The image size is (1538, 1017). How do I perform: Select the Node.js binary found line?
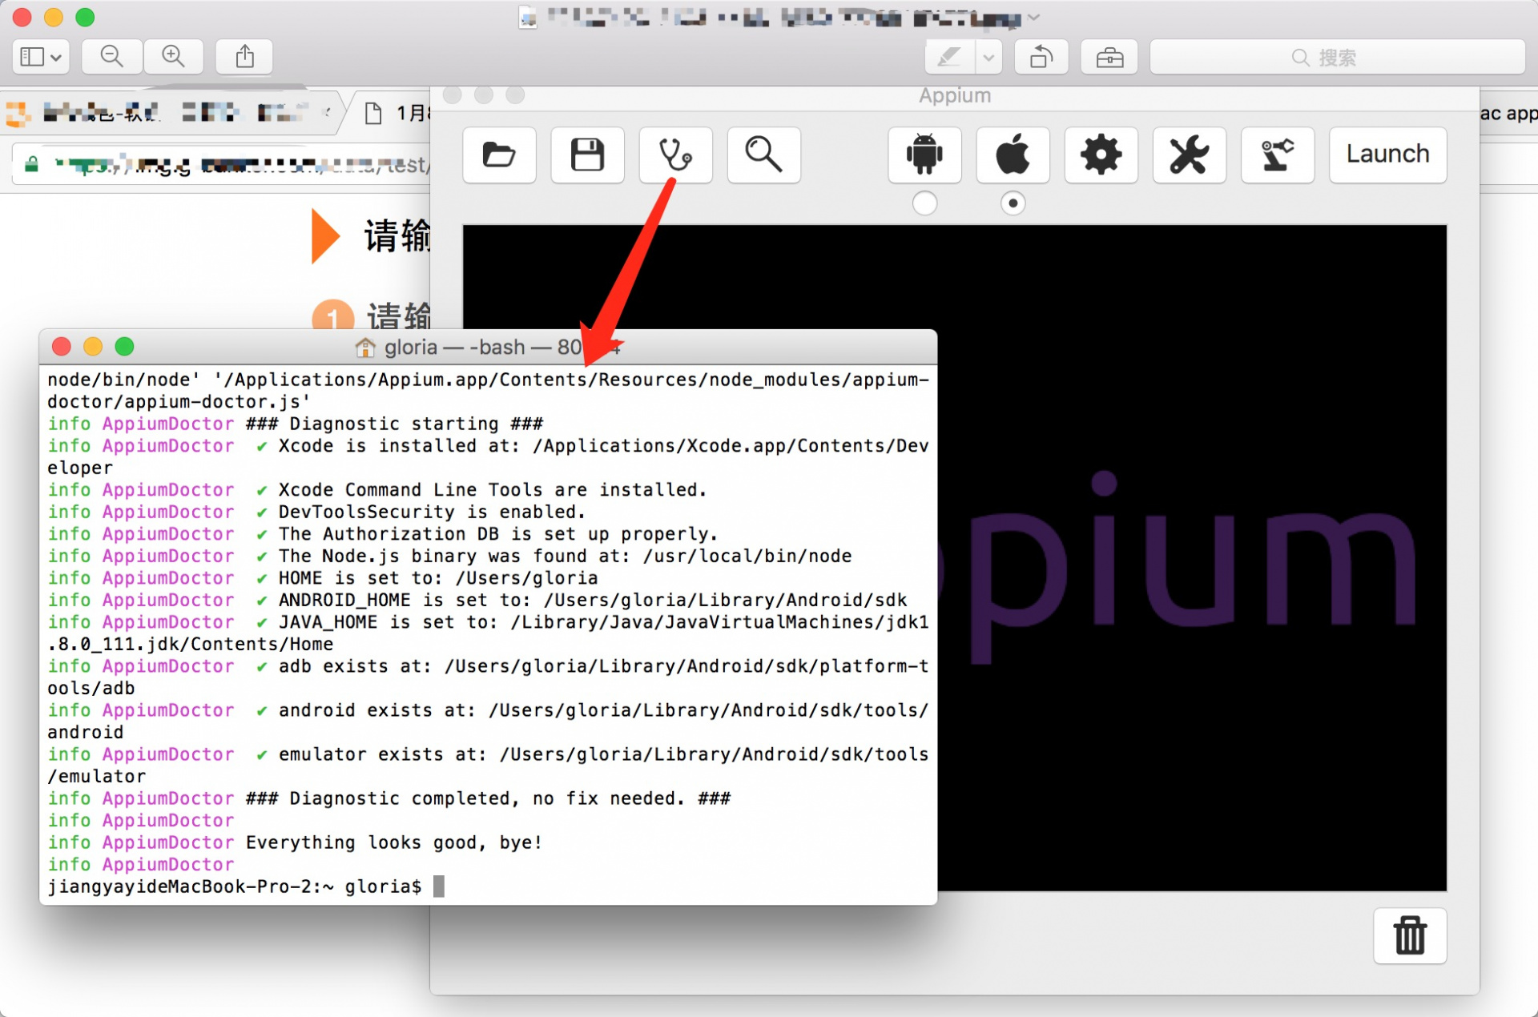[565, 556]
